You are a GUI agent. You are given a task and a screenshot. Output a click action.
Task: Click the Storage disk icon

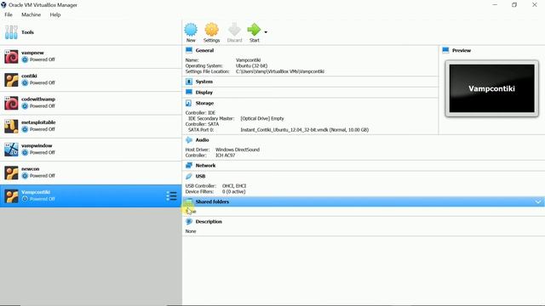click(189, 103)
